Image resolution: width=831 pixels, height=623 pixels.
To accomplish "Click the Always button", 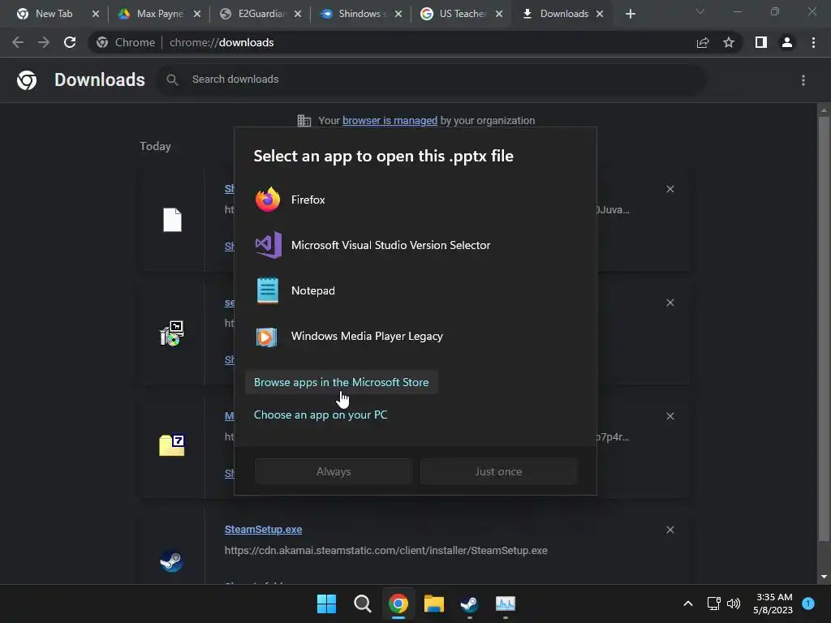I will [x=334, y=471].
